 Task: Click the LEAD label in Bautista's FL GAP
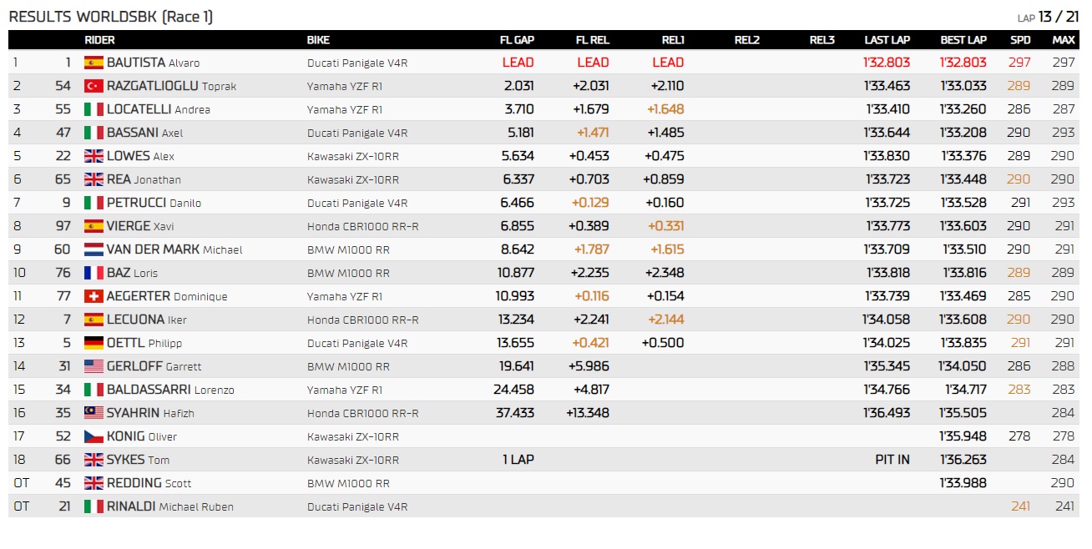pos(518,63)
